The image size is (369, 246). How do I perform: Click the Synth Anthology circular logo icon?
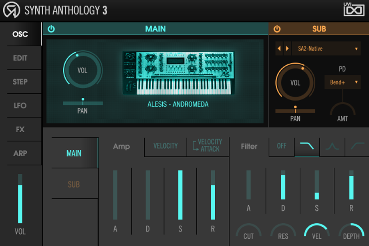tap(11, 10)
